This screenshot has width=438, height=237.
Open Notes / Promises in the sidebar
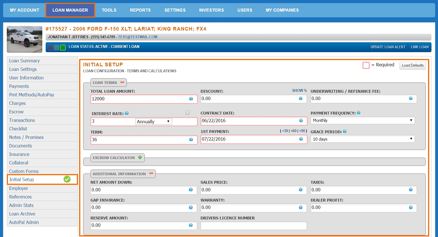[x=42, y=137]
